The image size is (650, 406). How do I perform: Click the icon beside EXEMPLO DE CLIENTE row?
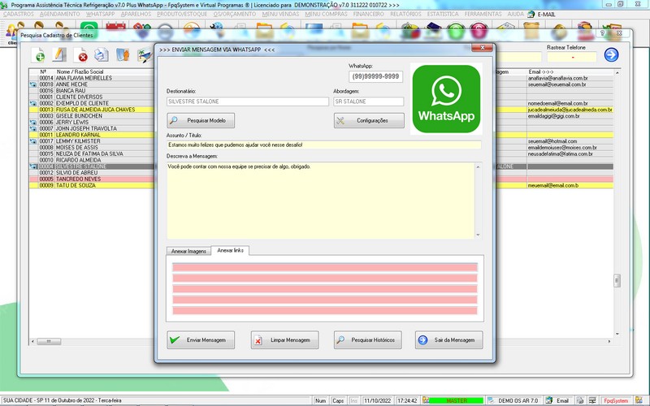[x=33, y=104]
